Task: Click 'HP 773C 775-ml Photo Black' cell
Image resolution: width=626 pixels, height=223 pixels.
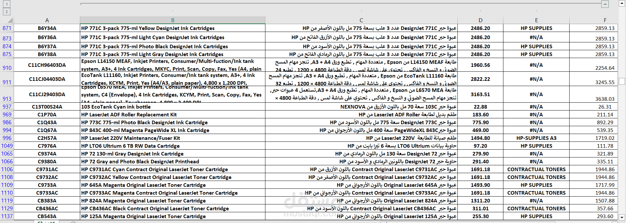Action: (172, 122)
